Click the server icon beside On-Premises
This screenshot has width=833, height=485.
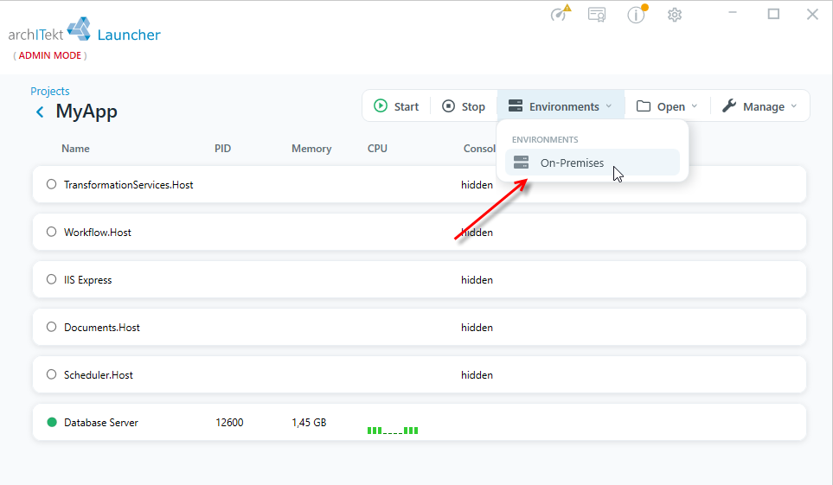pos(521,163)
